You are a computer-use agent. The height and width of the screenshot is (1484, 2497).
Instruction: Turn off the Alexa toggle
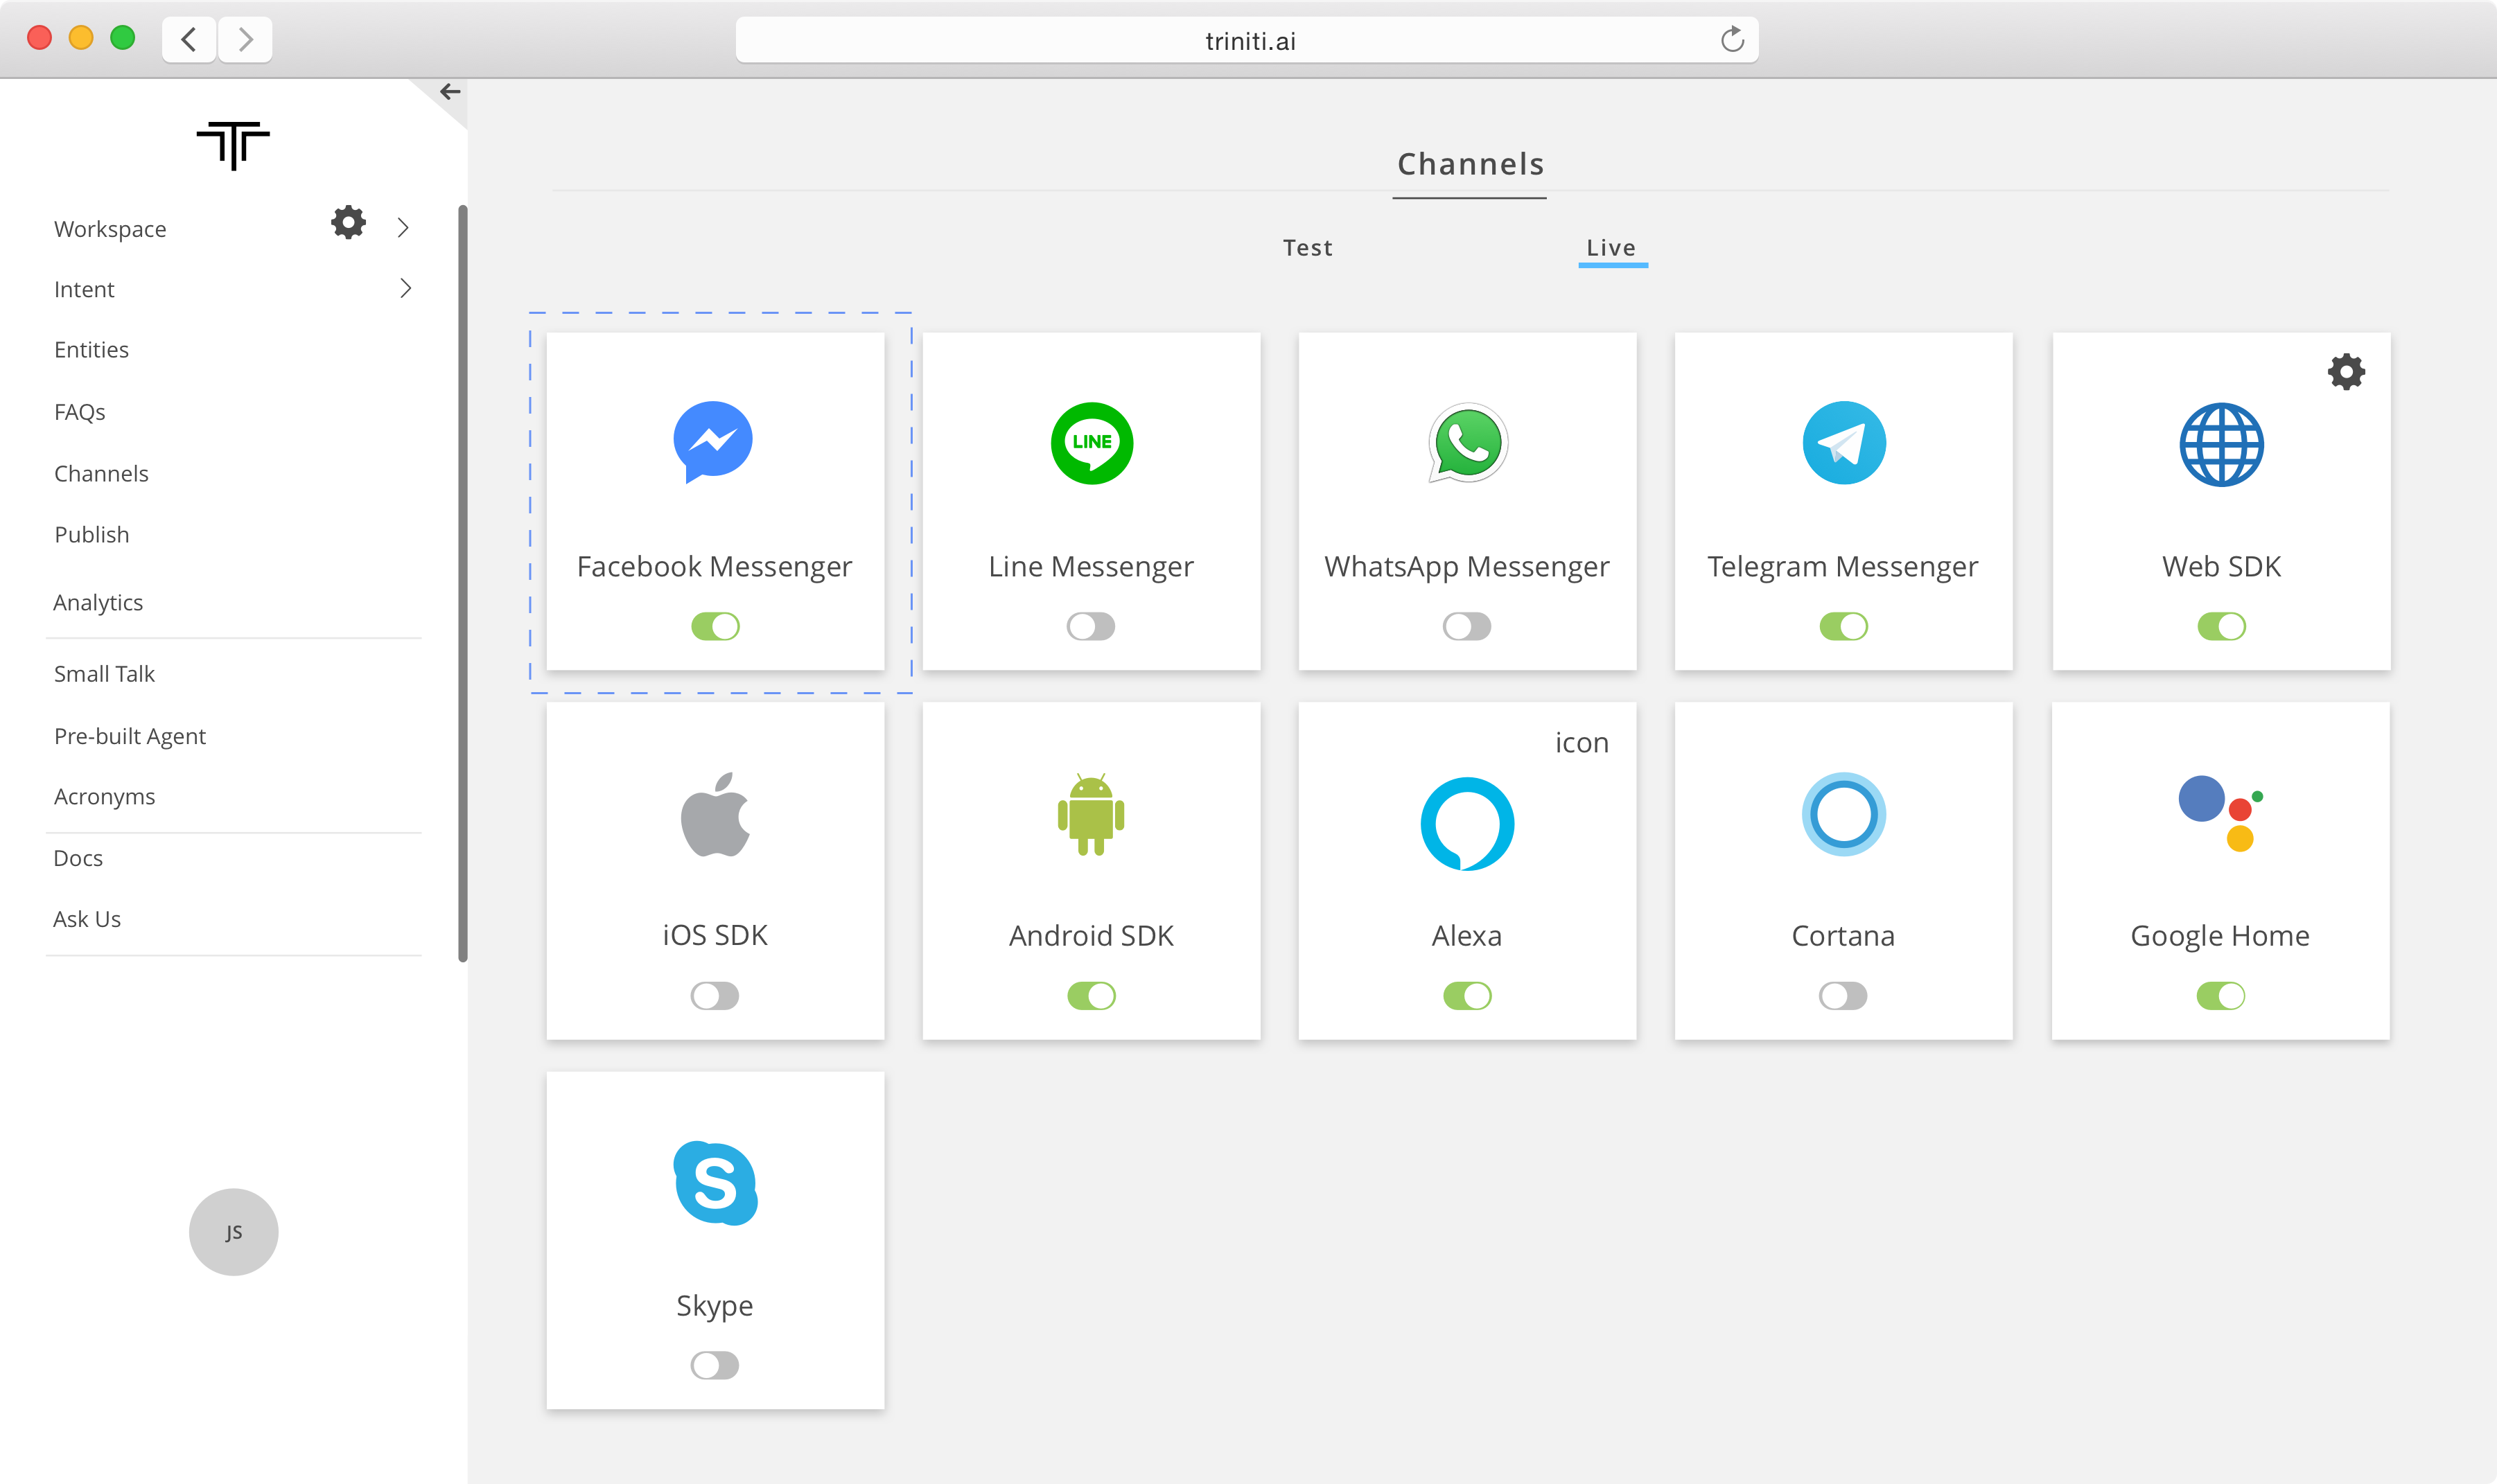(1467, 996)
